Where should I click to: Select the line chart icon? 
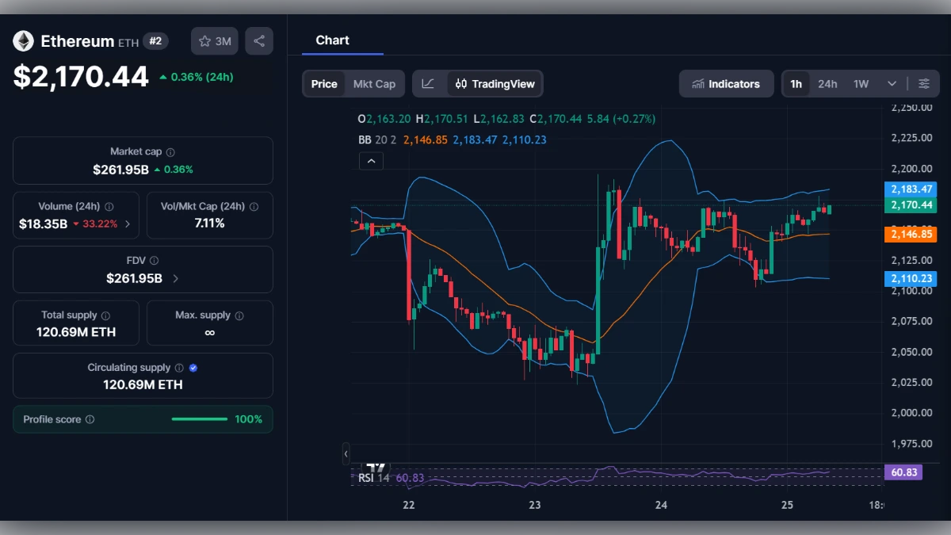coord(429,83)
